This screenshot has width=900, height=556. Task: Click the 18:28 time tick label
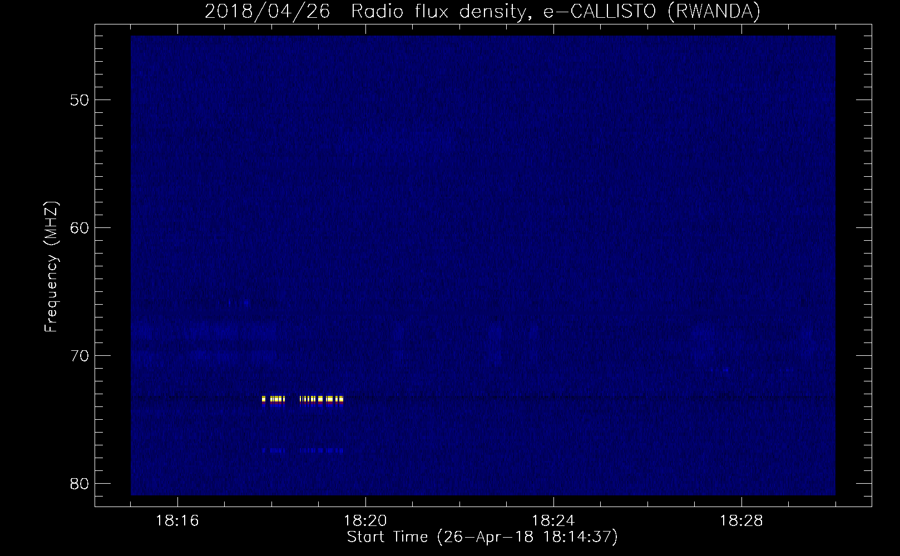(x=741, y=521)
